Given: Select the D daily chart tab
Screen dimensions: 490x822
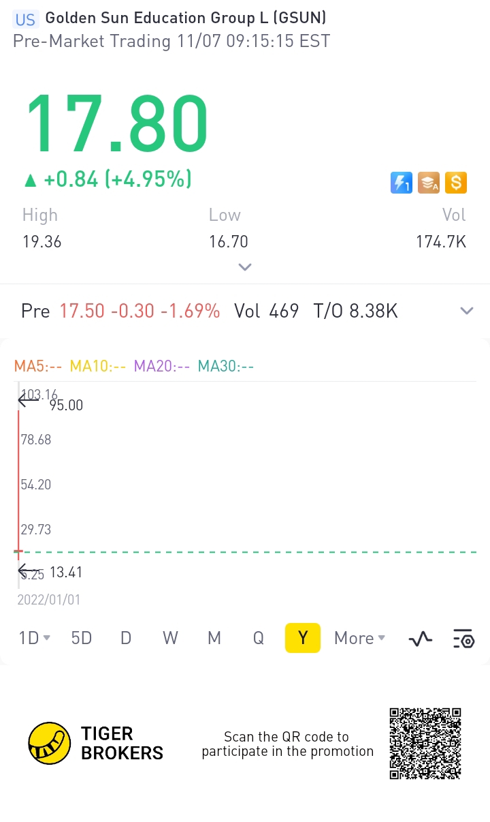Looking at the screenshot, I should (126, 638).
